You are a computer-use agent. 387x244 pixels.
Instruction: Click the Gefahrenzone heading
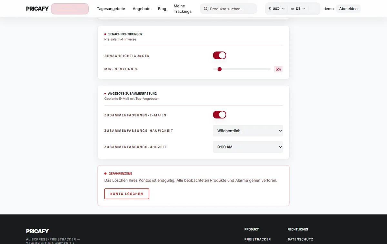click(120, 174)
